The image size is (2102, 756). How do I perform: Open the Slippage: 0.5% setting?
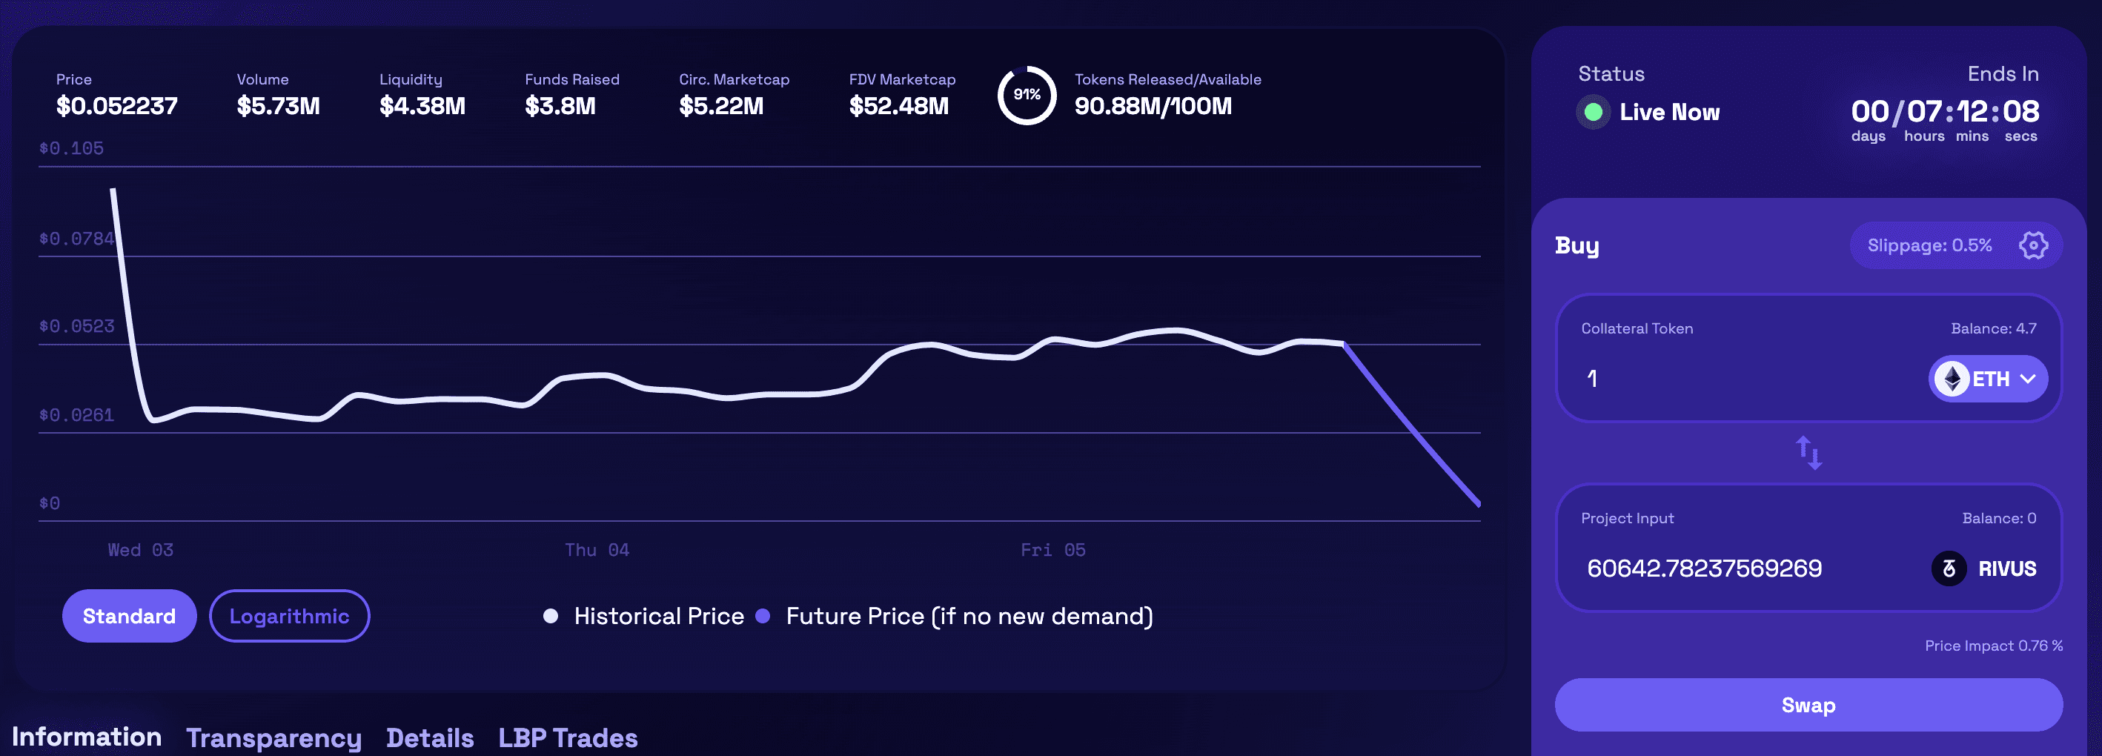click(1930, 245)
